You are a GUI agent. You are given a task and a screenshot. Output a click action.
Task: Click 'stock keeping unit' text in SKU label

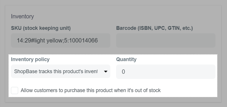(x=46, y=28)
